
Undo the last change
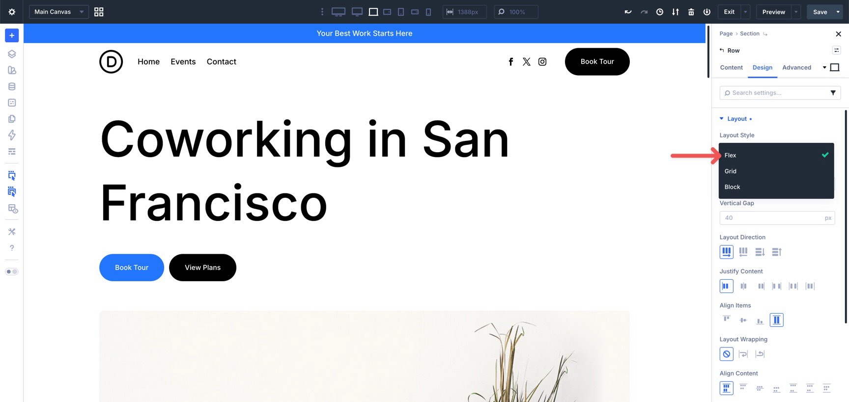click(628, 12)
